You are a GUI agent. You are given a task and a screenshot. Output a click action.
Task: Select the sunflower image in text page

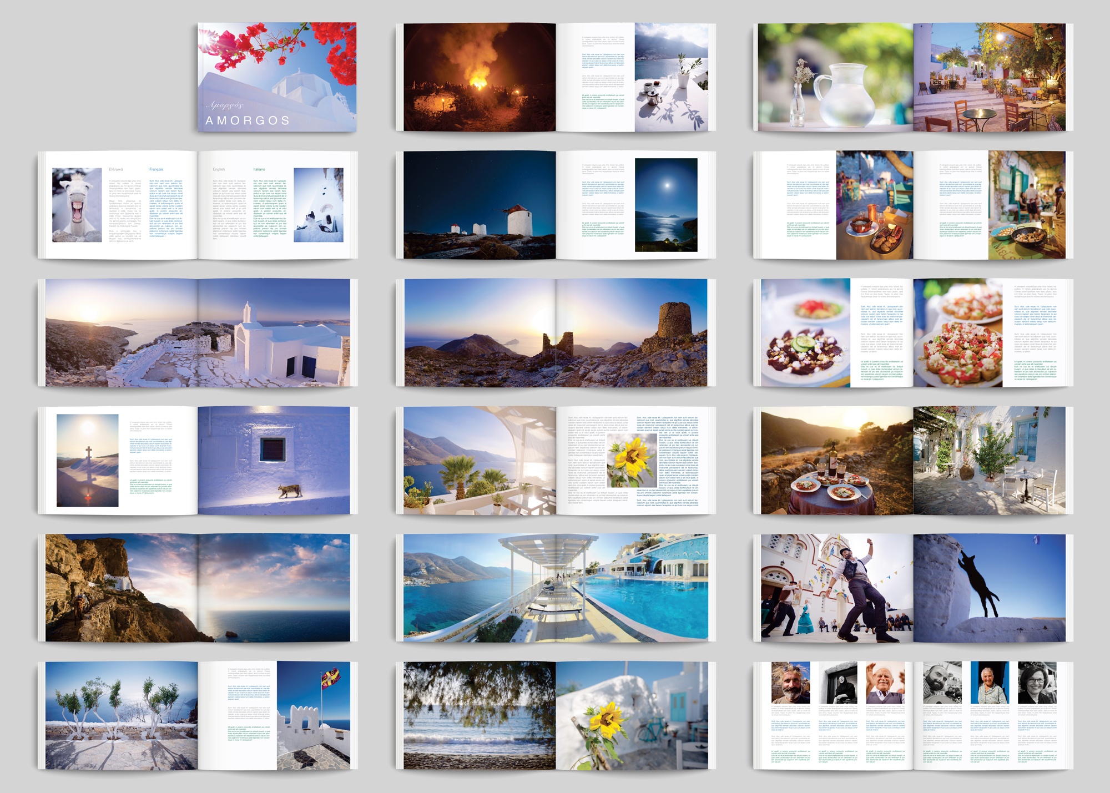point(632,460)
